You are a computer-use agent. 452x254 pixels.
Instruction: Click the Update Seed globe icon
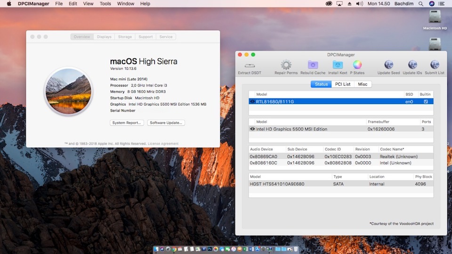click(388, 67)
